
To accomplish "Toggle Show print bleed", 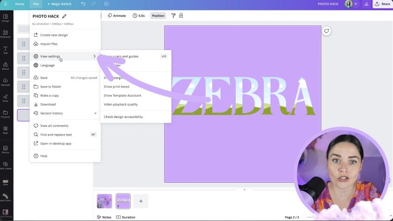I will pos(136,87).
